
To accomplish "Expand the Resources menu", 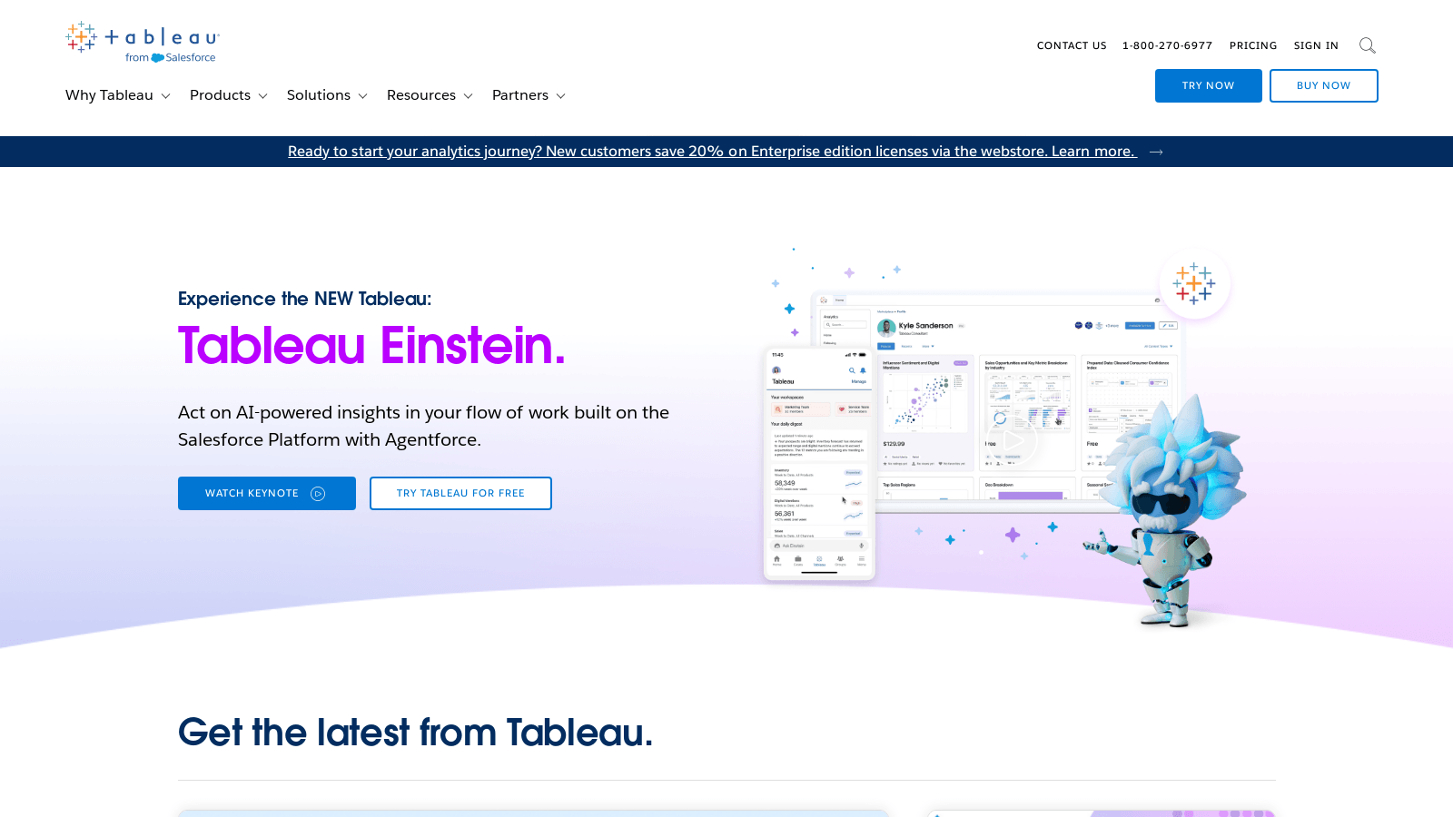I will click(430, 95).
